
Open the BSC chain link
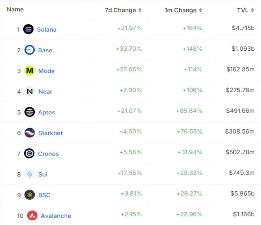[x=44, y=195]
